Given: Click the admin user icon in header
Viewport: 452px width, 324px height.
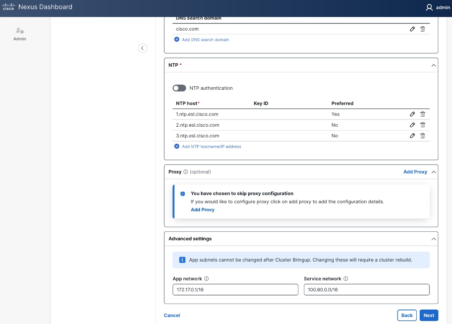Looking at the screenshot, I should (x=429, y=7).
